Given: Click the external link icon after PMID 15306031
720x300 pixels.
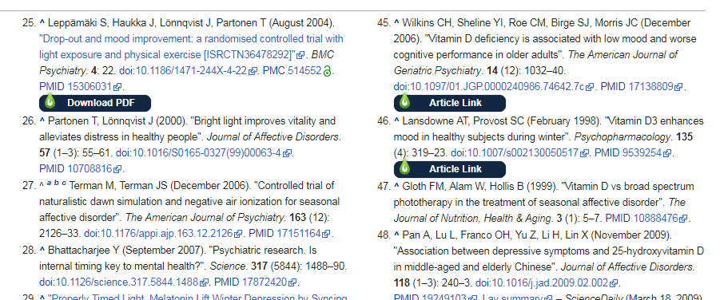Looking at the screenshot, I should pos(118,87).
